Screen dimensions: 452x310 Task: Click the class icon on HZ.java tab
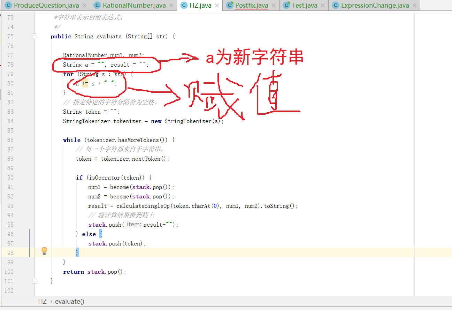pyautogui.click(x=184, y=5)
